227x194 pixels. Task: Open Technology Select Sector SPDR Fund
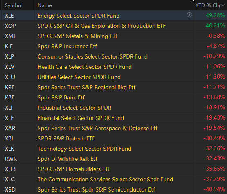point(84,149)
